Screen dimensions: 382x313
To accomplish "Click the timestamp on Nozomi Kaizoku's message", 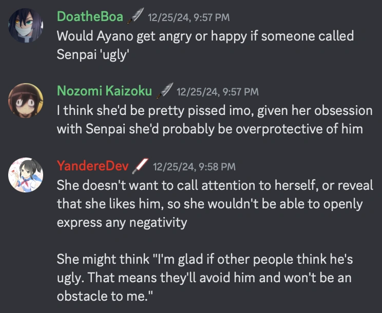I will coord(217,92).
